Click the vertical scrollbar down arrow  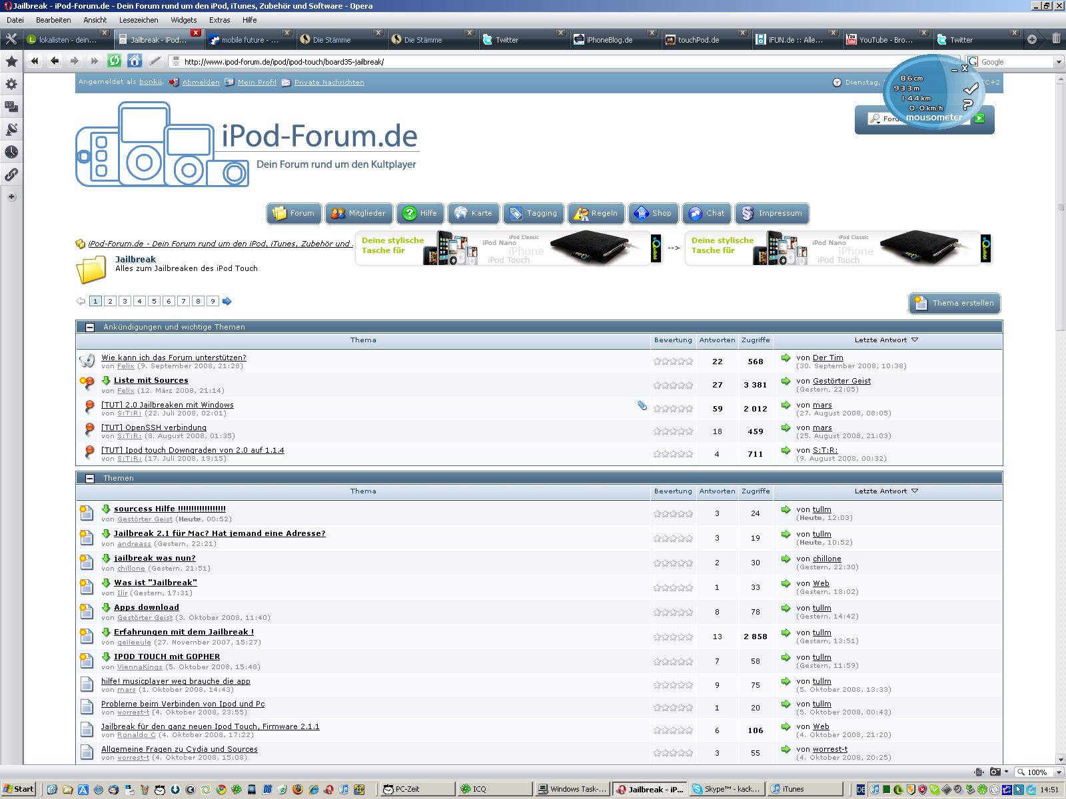pyautogui.click(x=1060, y=759)
